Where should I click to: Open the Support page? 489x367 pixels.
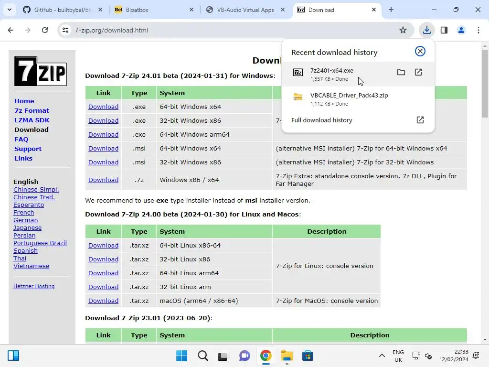[x=28, y=149]
